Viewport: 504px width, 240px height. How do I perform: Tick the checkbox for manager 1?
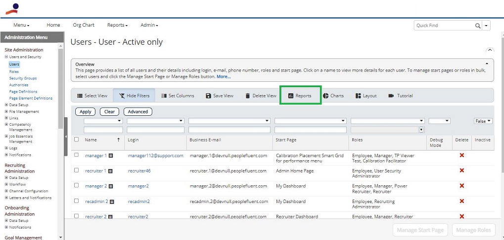coord(76,155)
